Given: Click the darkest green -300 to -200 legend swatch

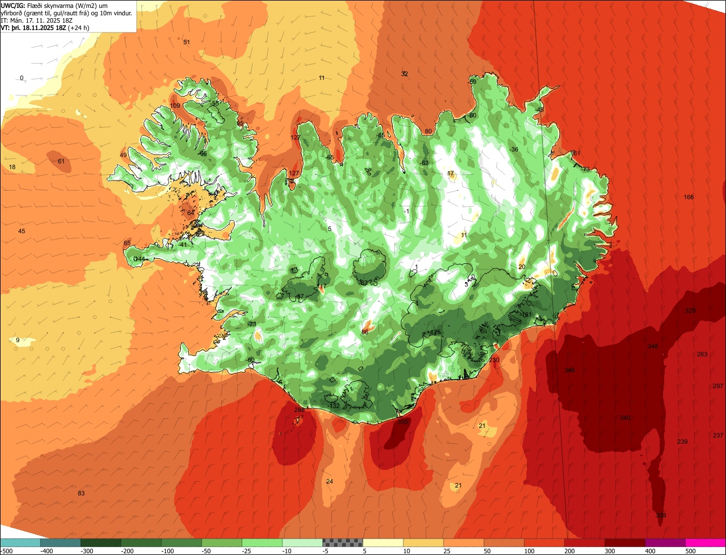Looking at the screenshot, I should (100, 543).
